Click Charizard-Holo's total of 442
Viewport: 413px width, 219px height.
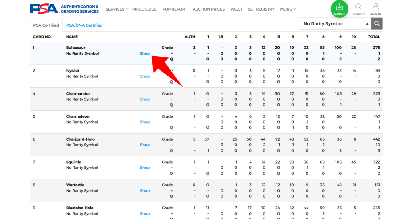tap(376, 139)
